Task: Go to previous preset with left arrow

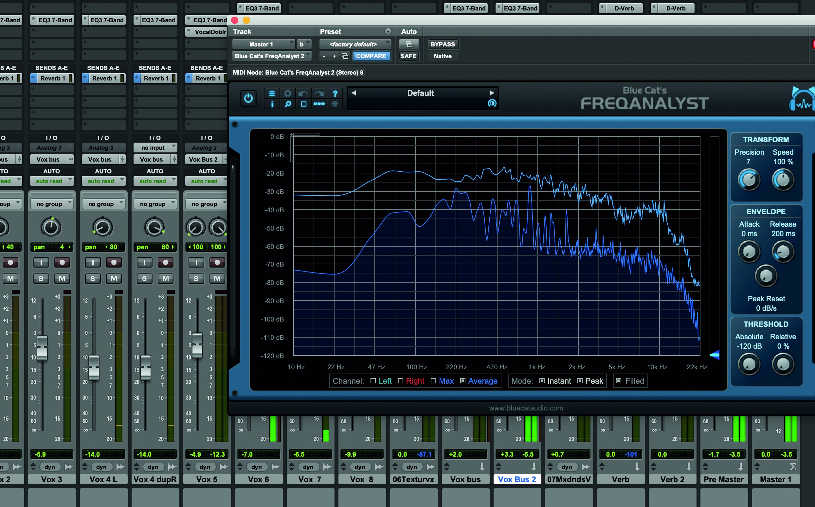Action: click(354, 93)
